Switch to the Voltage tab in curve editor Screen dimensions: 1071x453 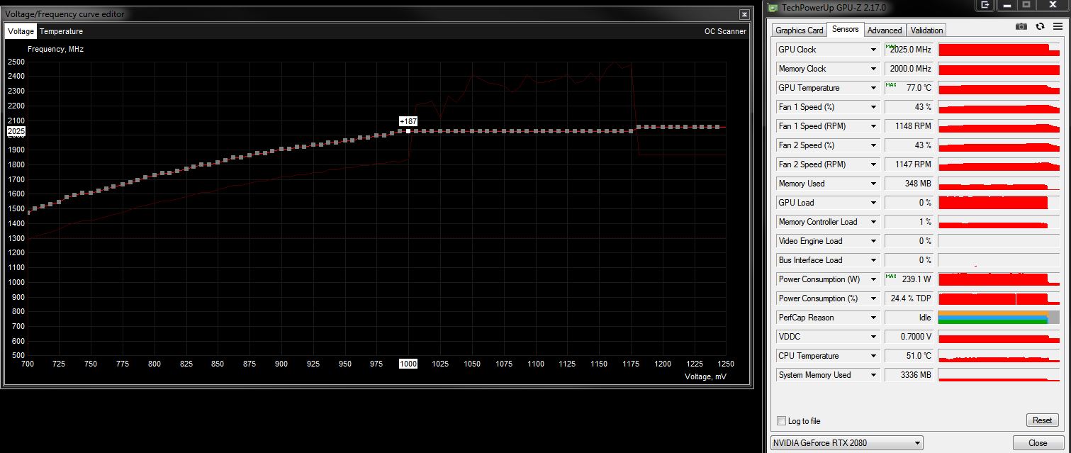pyautogui.click(x=21, y=31)
